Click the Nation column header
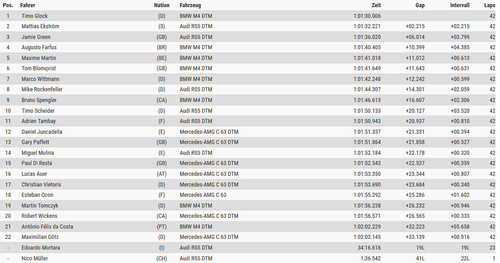This screenshot has width=500, height=263. click(161, 5)
